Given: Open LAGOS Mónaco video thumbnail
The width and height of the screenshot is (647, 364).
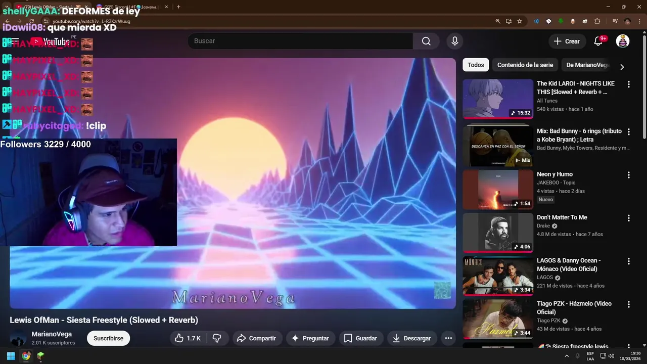Looking at the screenshot, I should click(x=498, y=276).
